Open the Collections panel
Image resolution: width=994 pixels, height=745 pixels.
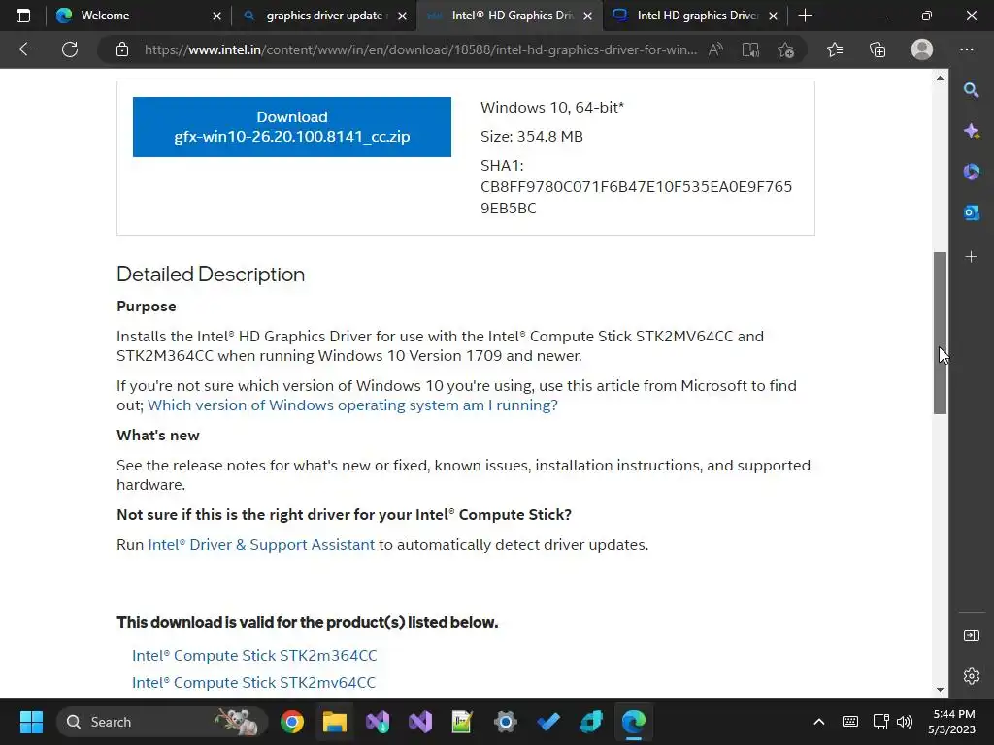pyautogui.click(x=878, y=49)
